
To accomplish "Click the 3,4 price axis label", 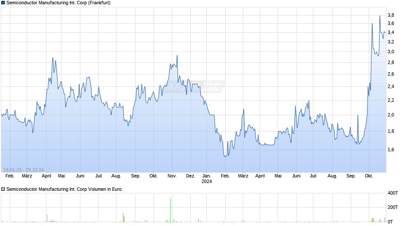I will coord(391,33).
